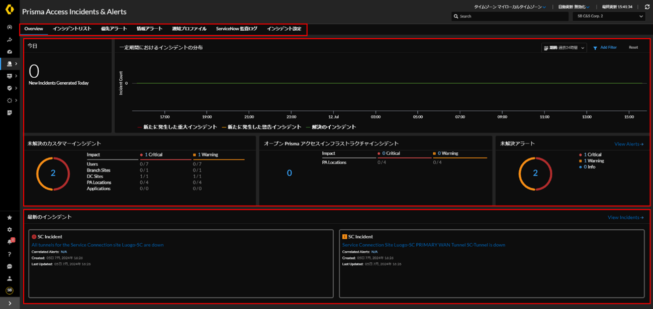Click the Add Filter link
This screenshot has height=309, width=653.
(608, 48)
